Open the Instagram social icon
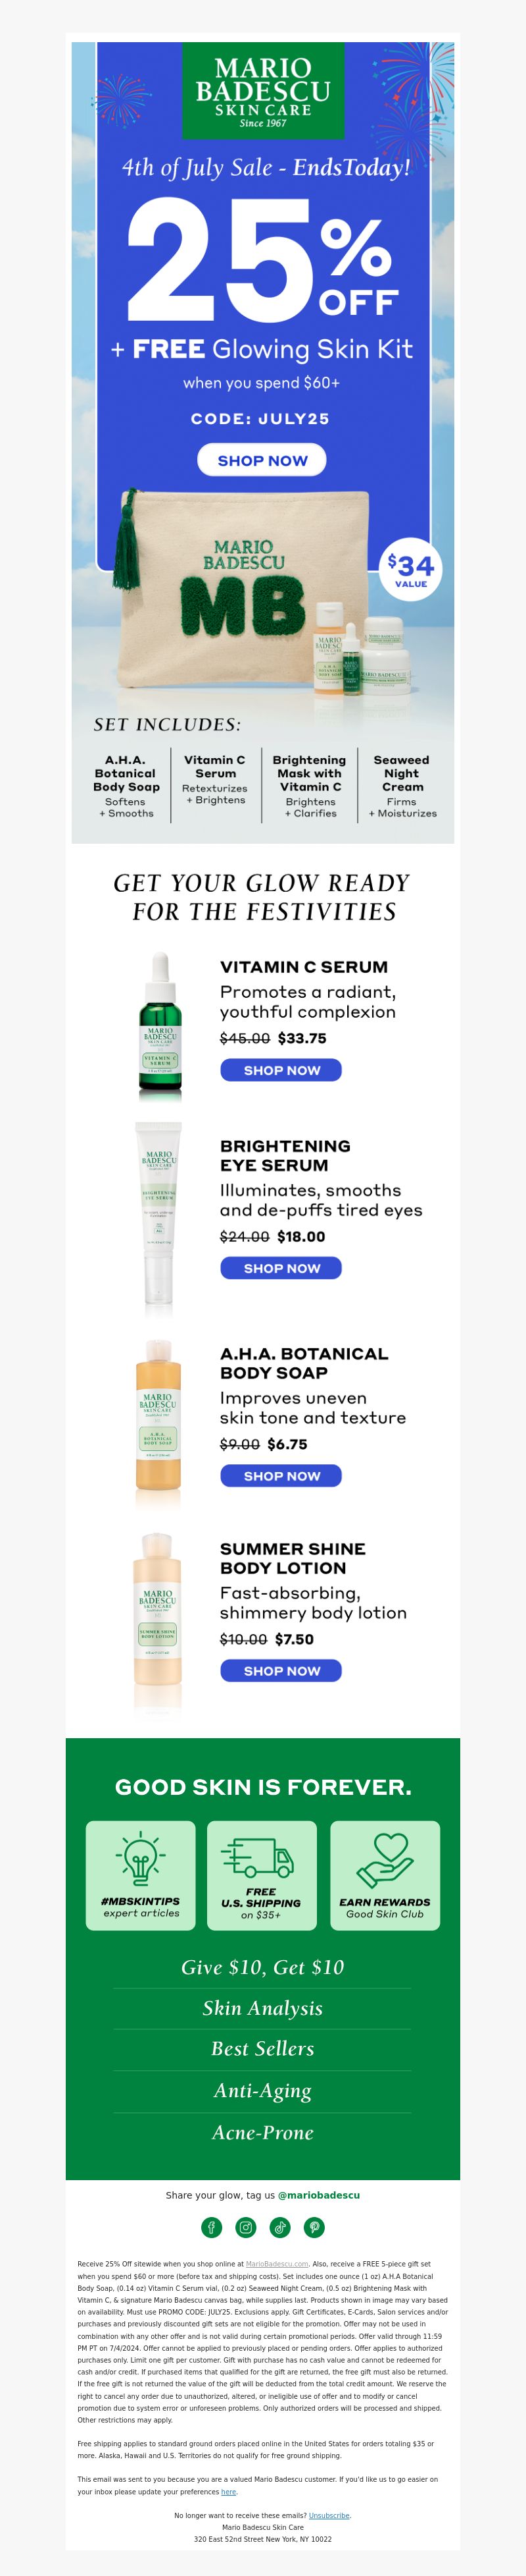Viewport: 526px width, 2576px height. pyautogui.click(x=245, y=2227)
